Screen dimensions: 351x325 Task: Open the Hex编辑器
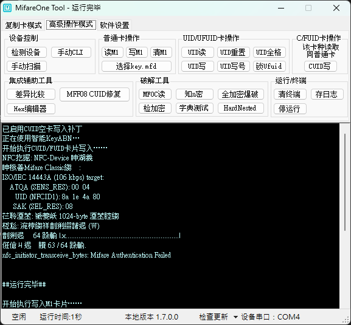(x=30, y=109)
